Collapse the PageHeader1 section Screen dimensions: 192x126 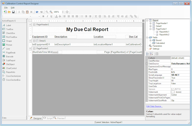pyautogui.click(x=34, y=25)
